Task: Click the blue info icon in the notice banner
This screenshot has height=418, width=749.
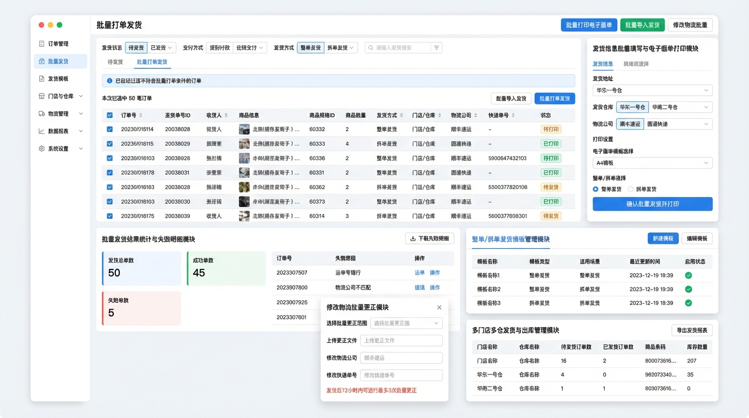Action: [109, 81]
